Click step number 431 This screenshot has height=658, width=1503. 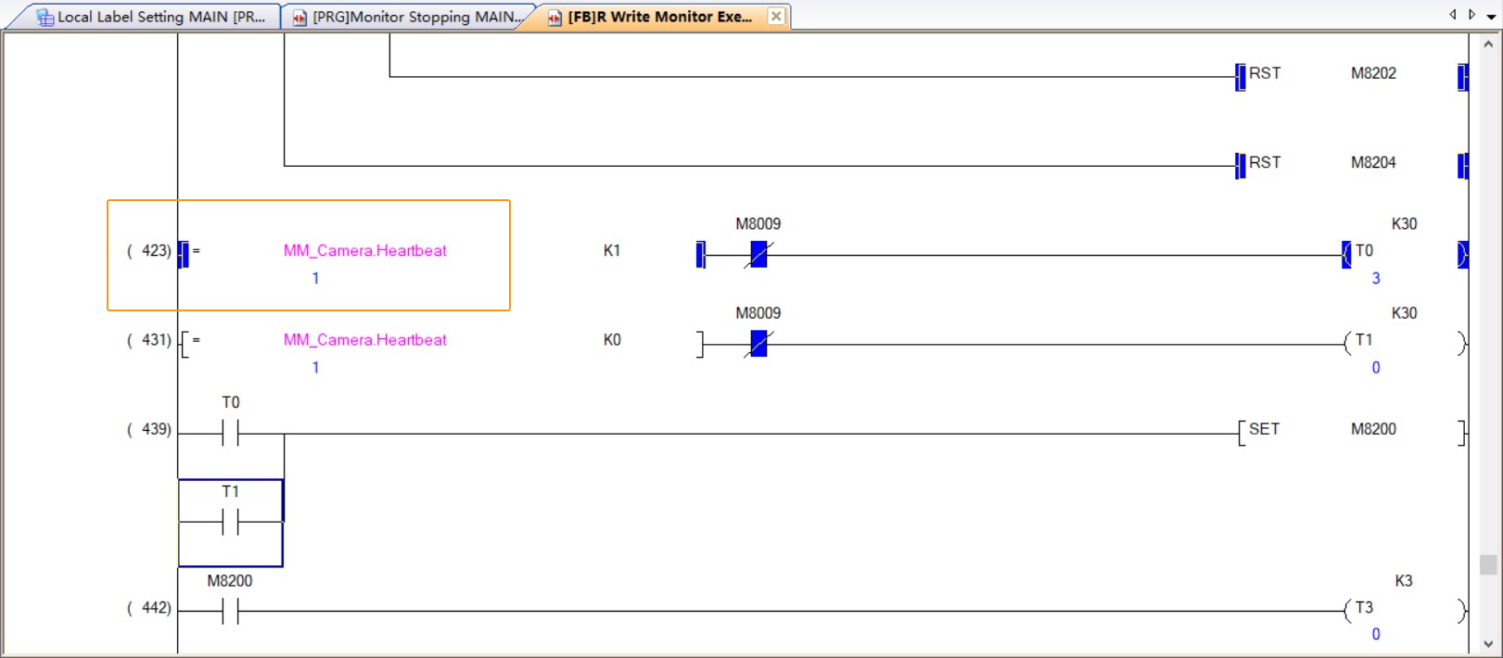149,340
